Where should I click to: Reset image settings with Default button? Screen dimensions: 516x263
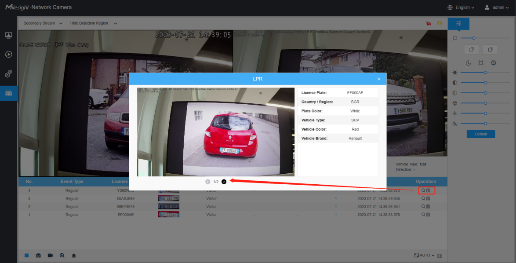tap(481, 134)
